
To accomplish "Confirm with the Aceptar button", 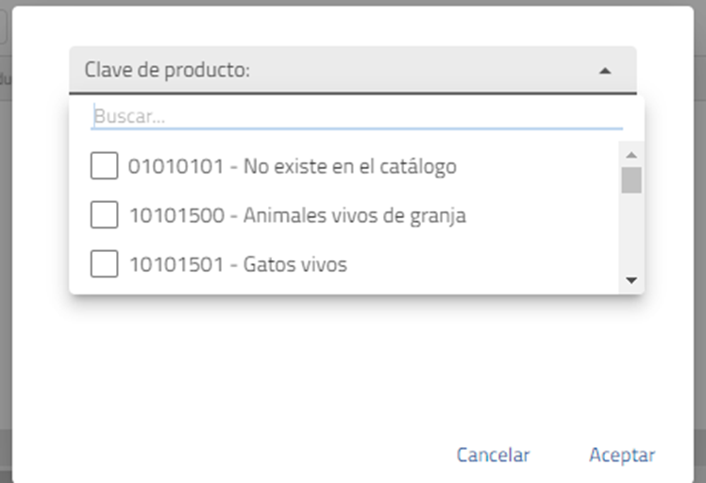I will pos(622,455).
